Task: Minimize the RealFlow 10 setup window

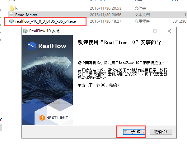Action: tap(141, 31)
